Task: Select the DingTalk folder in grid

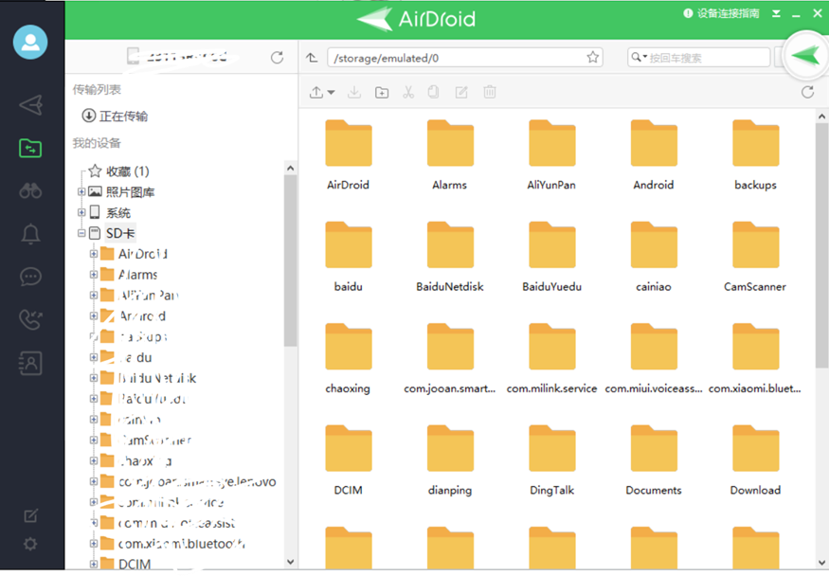Action: (552, 460)
